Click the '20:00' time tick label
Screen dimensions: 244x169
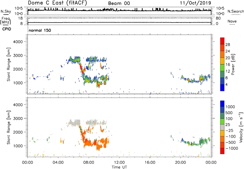tap(180, 163)
